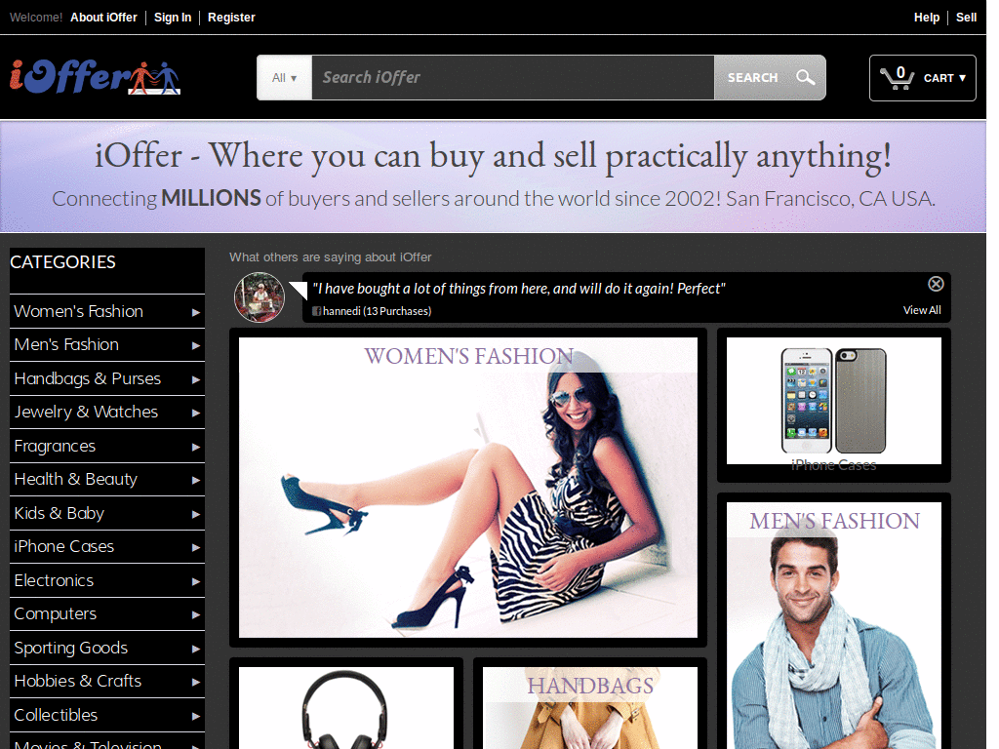
Task: Open the iPhone Cases product image
Action: 833,401
